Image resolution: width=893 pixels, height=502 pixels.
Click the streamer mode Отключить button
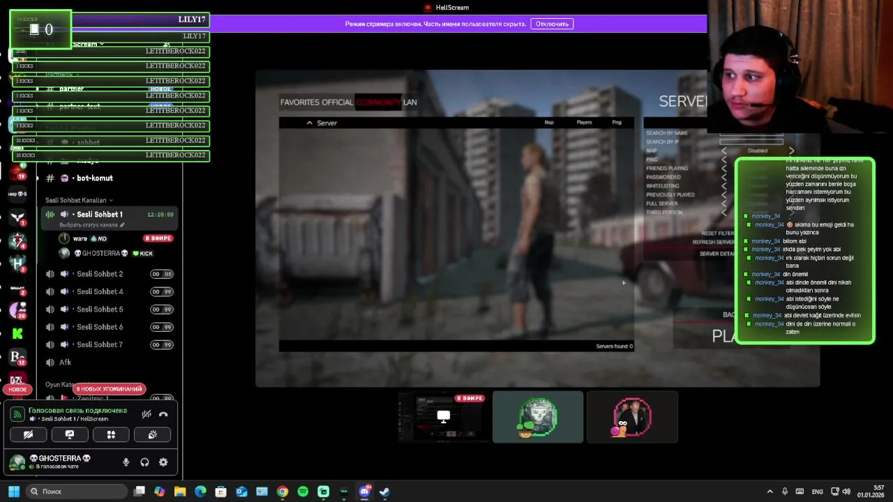[x=552, y=24]
